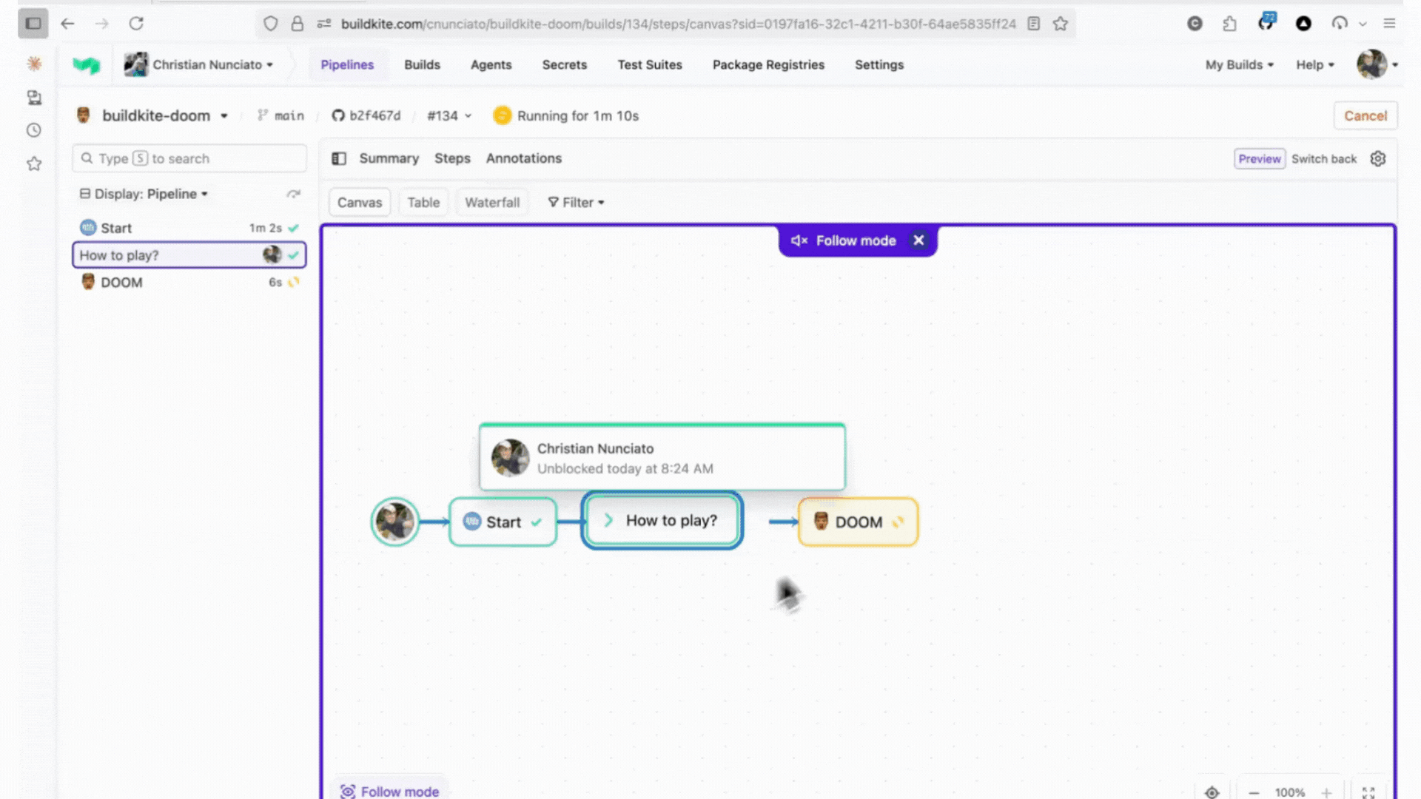1421x799 pixels.
Task: Click the 100% zoom level control
Action: (x=1290, y=792)
